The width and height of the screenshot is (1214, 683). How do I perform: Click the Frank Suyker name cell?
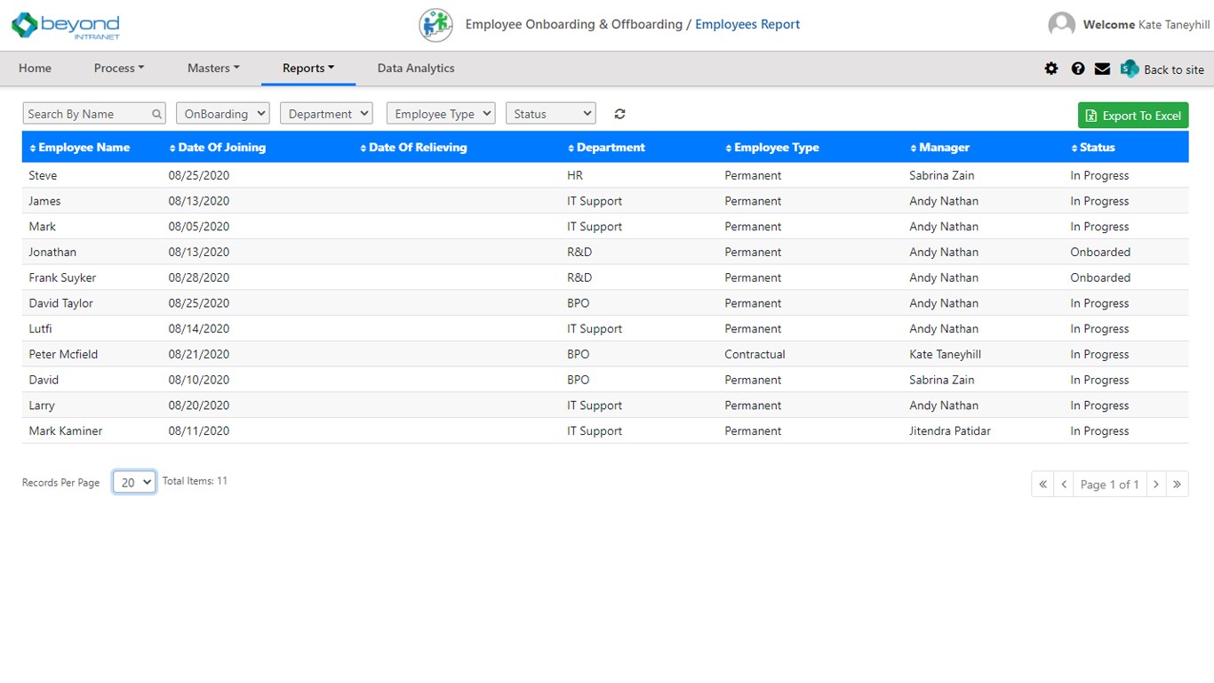(62, 277)
